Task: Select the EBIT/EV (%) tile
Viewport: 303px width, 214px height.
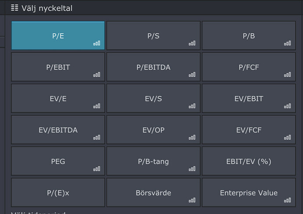Action: pos(249,161)
